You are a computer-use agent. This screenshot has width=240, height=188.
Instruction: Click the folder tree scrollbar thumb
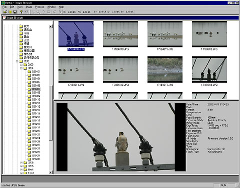point(51,113)
